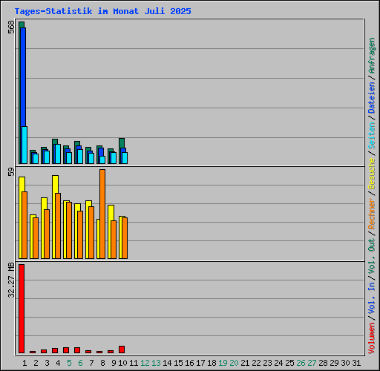
Task: Click the cyan Seiten bar for day 4
Action: click(x=58, y=154)
